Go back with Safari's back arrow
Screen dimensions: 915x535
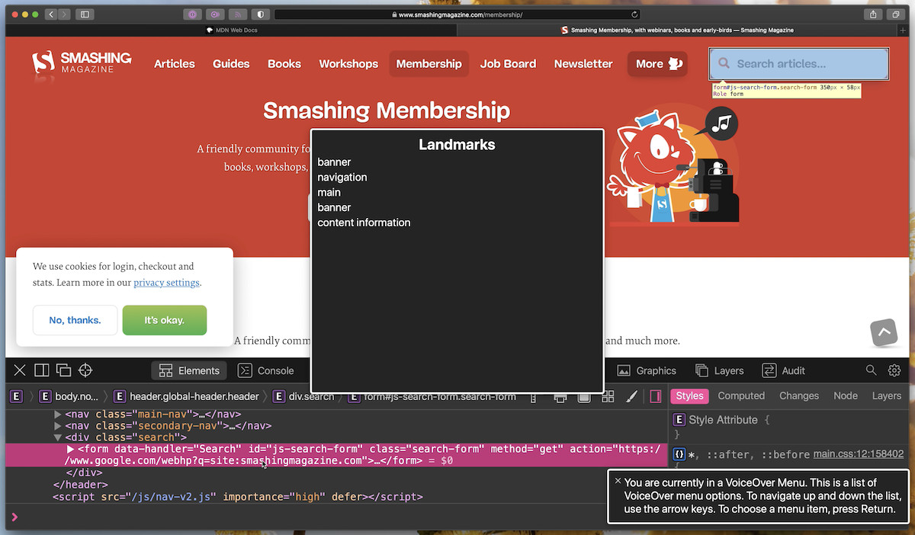tap(50, 14)
